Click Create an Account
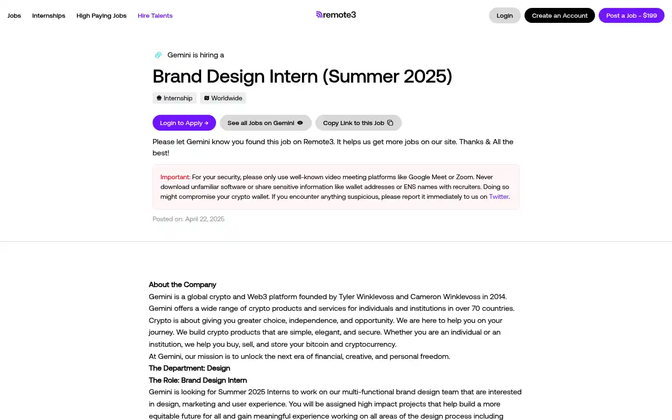 [x=560, y=15]
